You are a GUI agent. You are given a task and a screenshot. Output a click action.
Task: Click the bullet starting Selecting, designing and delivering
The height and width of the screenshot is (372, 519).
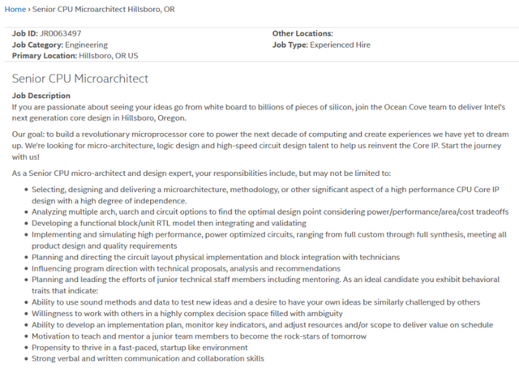(x=268, y=194)
